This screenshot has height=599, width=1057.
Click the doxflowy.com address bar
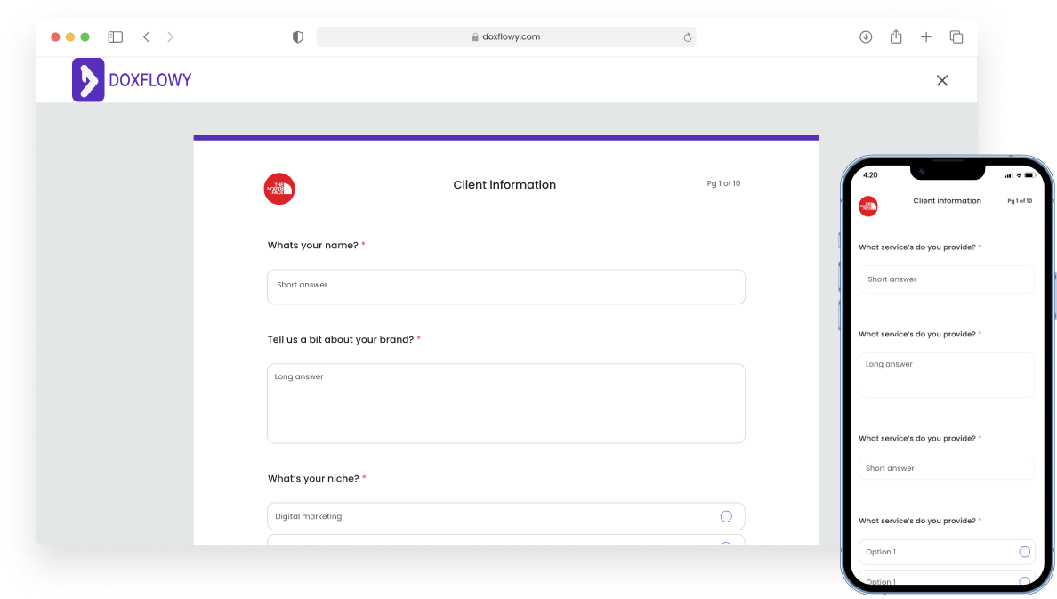(506, 37)
